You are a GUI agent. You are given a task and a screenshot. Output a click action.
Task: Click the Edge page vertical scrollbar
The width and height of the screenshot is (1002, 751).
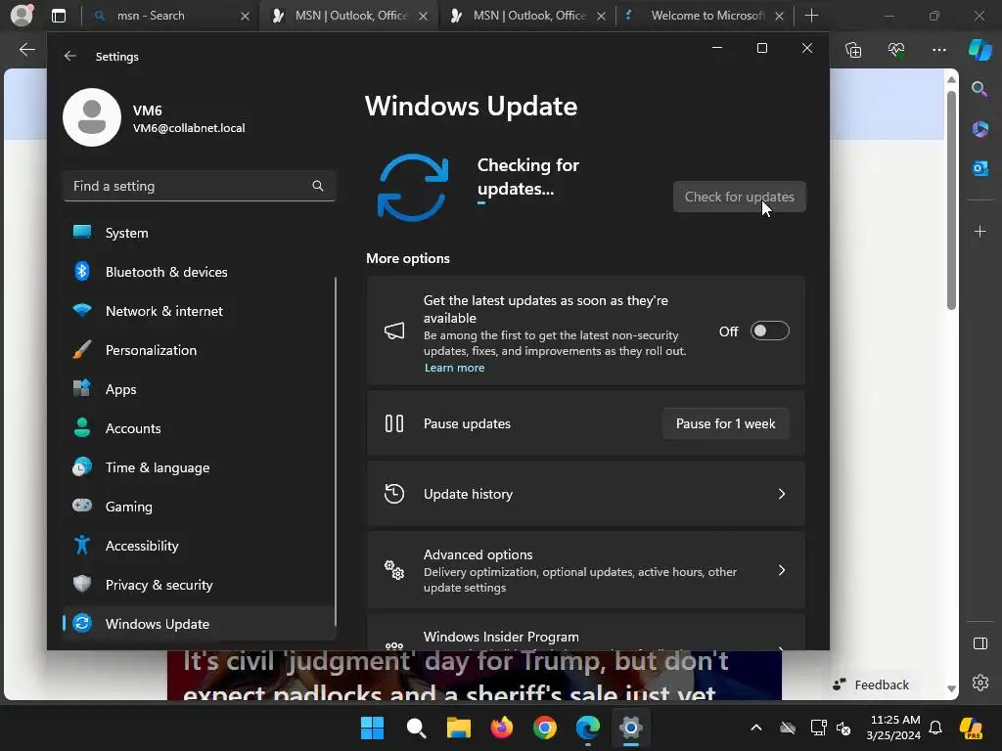pyautogui.click(x=951, y=199)
